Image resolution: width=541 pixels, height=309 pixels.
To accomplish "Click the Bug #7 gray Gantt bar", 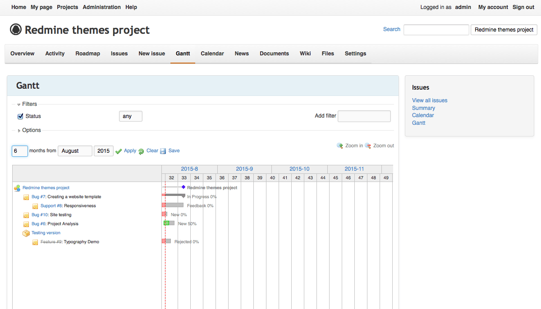I will tap(174, 195).
